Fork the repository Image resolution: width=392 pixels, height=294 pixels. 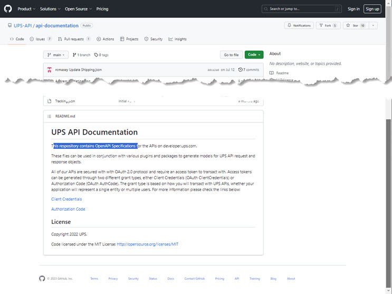(328, 25)
